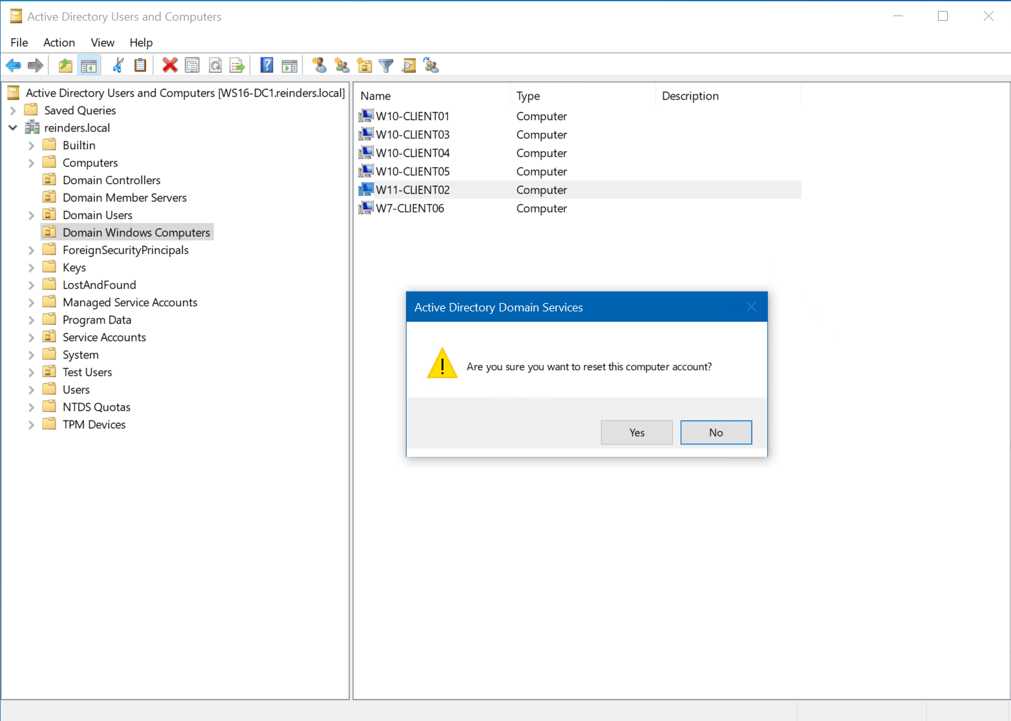Select the W7-CLIENT06 computer entry

[410, 208]
